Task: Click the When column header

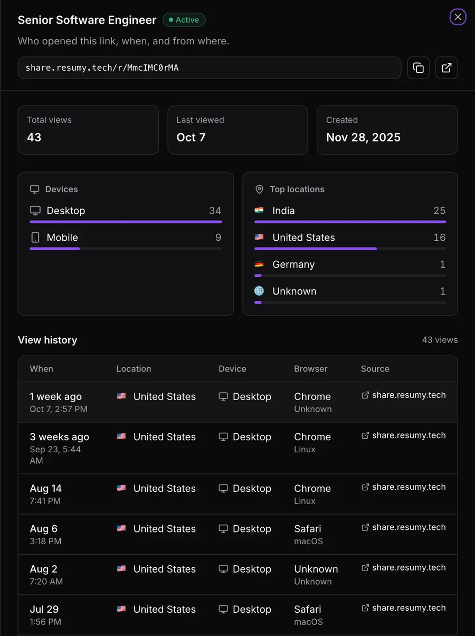Action: pos(42,369)
